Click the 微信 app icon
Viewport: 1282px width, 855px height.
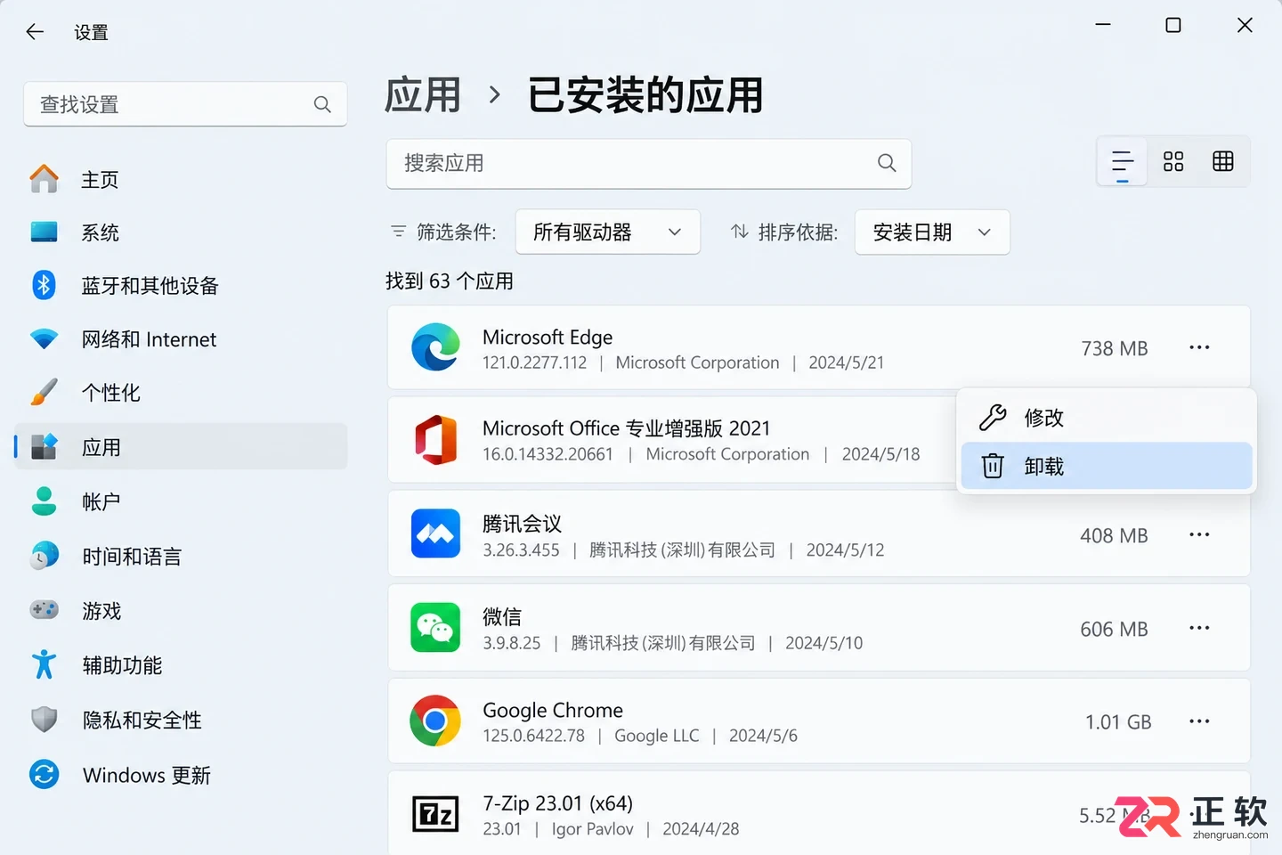coord(435,628)
